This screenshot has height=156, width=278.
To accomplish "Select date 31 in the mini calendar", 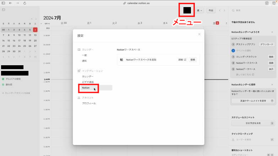I will pos(19,51).
